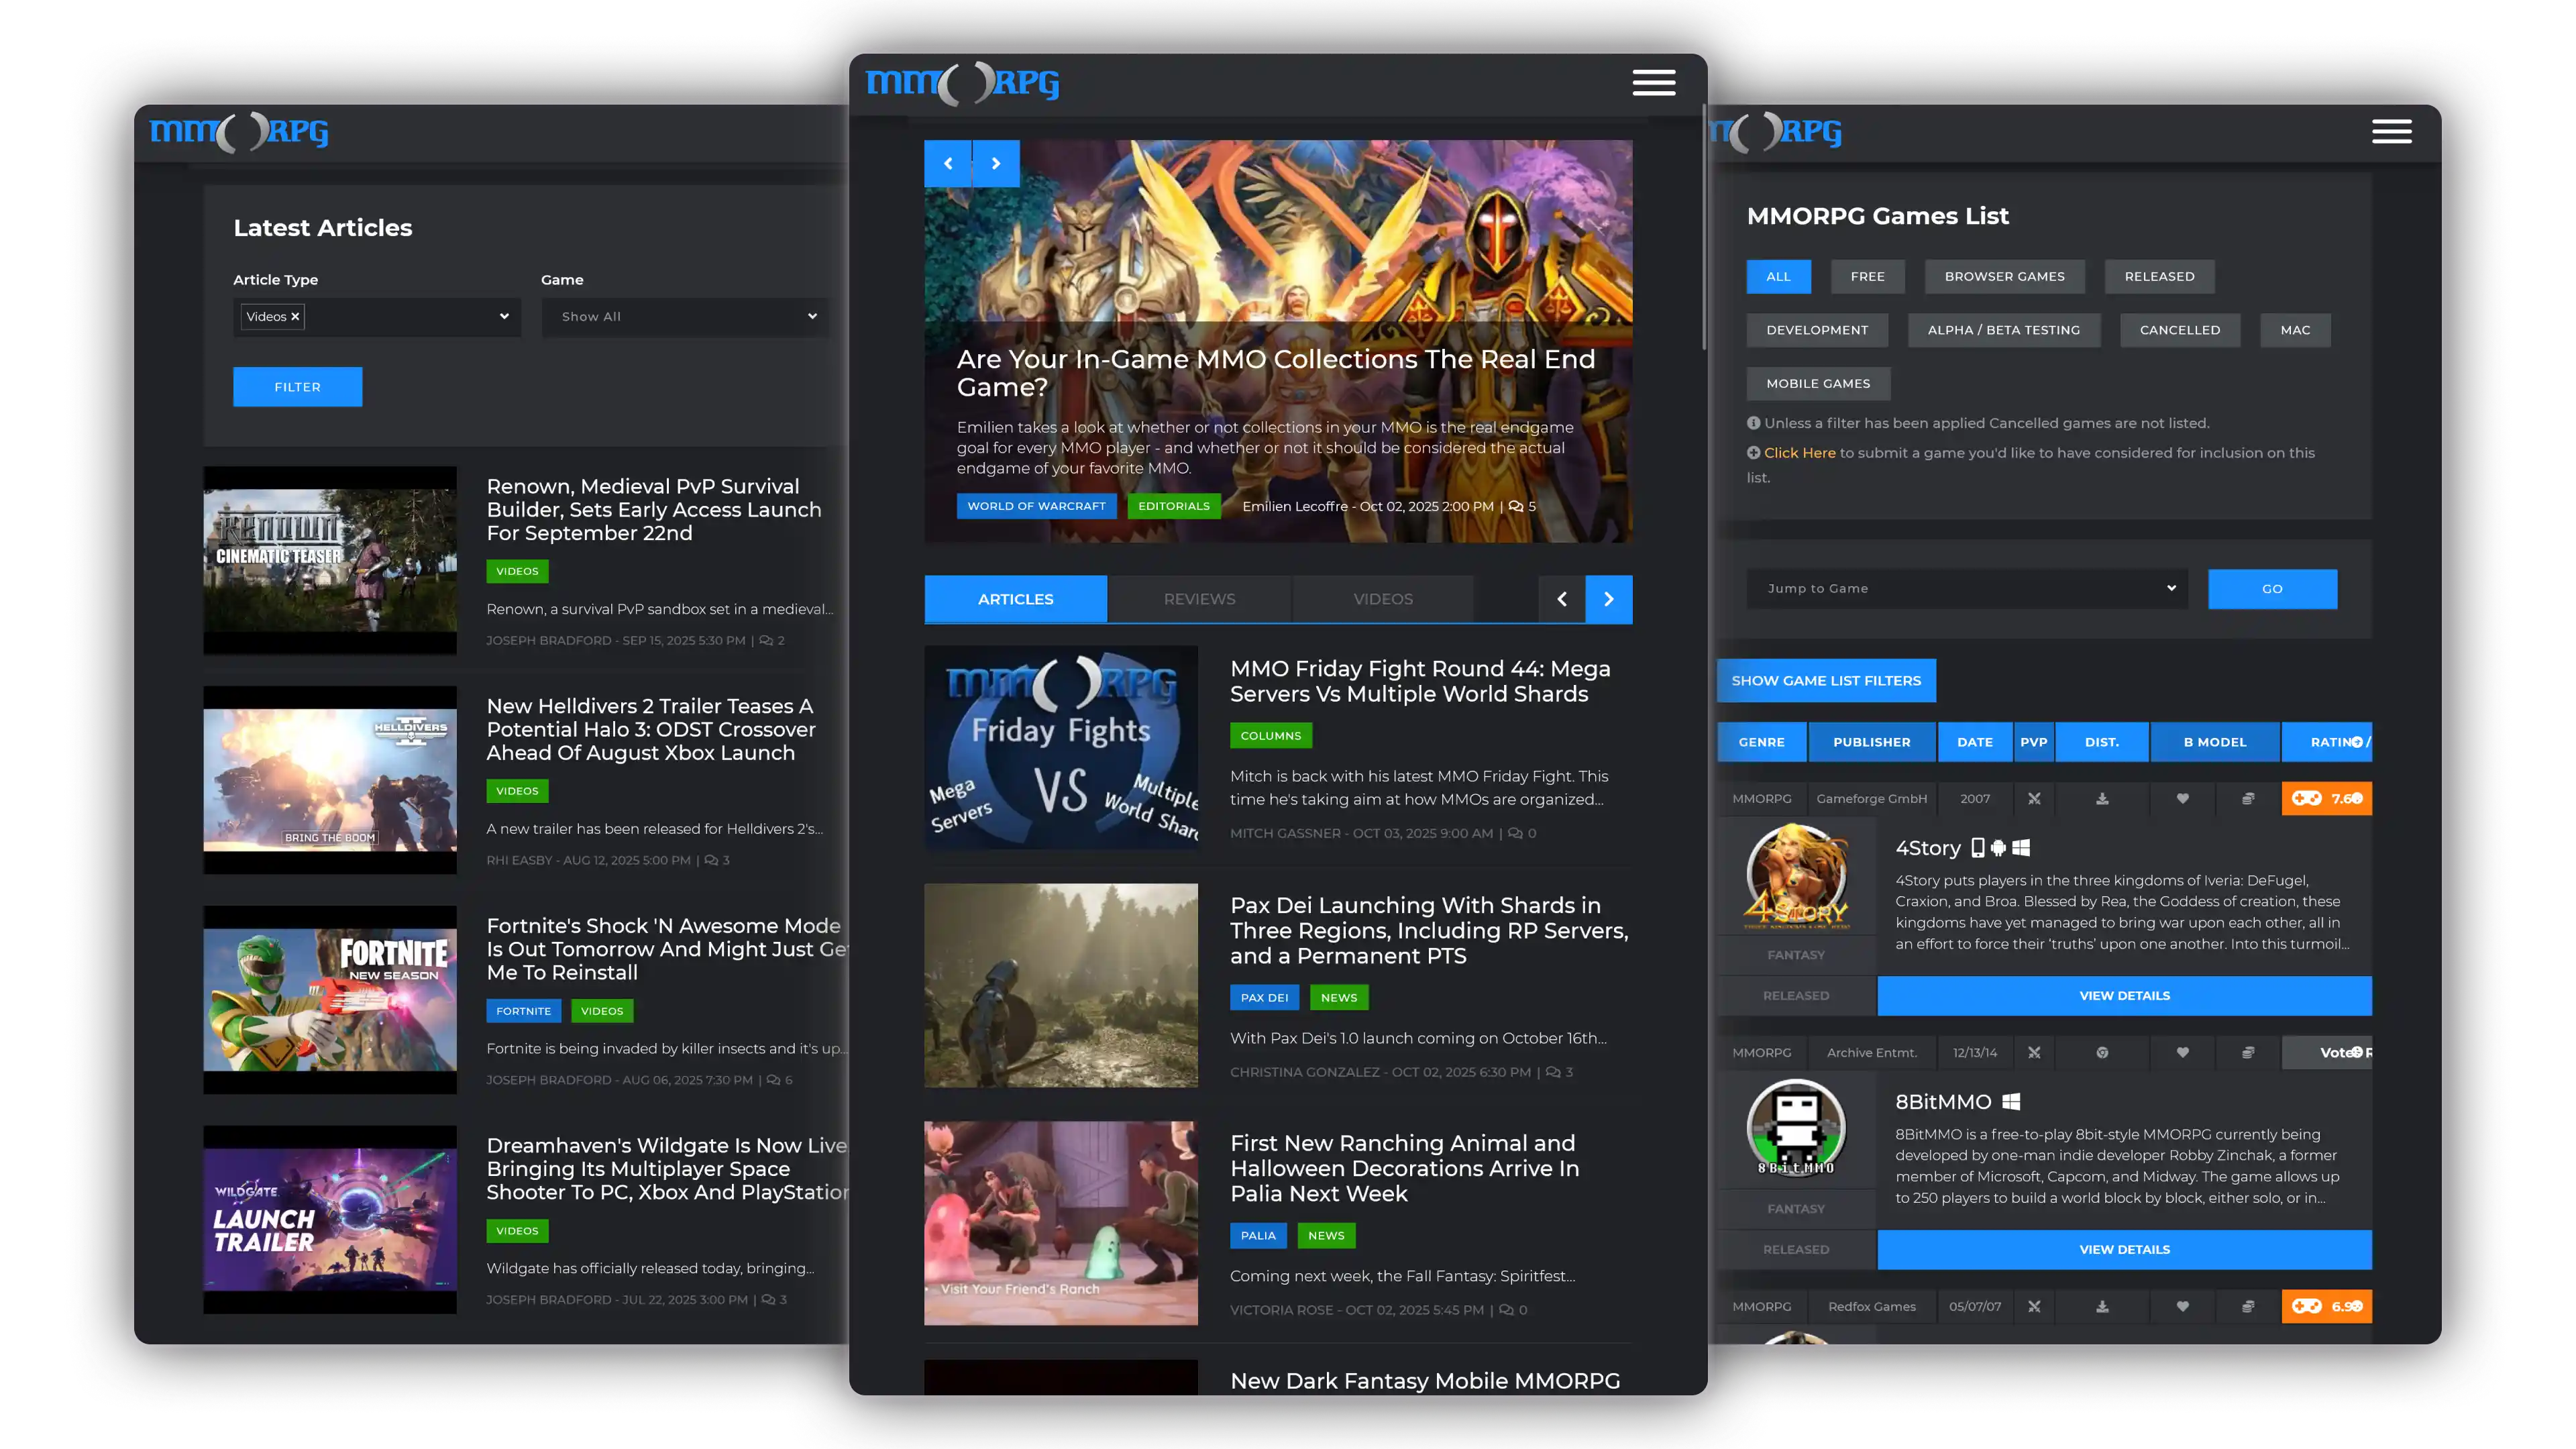This screenshot has width=2576, height=1449.
Task: Switch to the VIDEOS tab
Action: pyautogui.click(x=1383, y=598)
